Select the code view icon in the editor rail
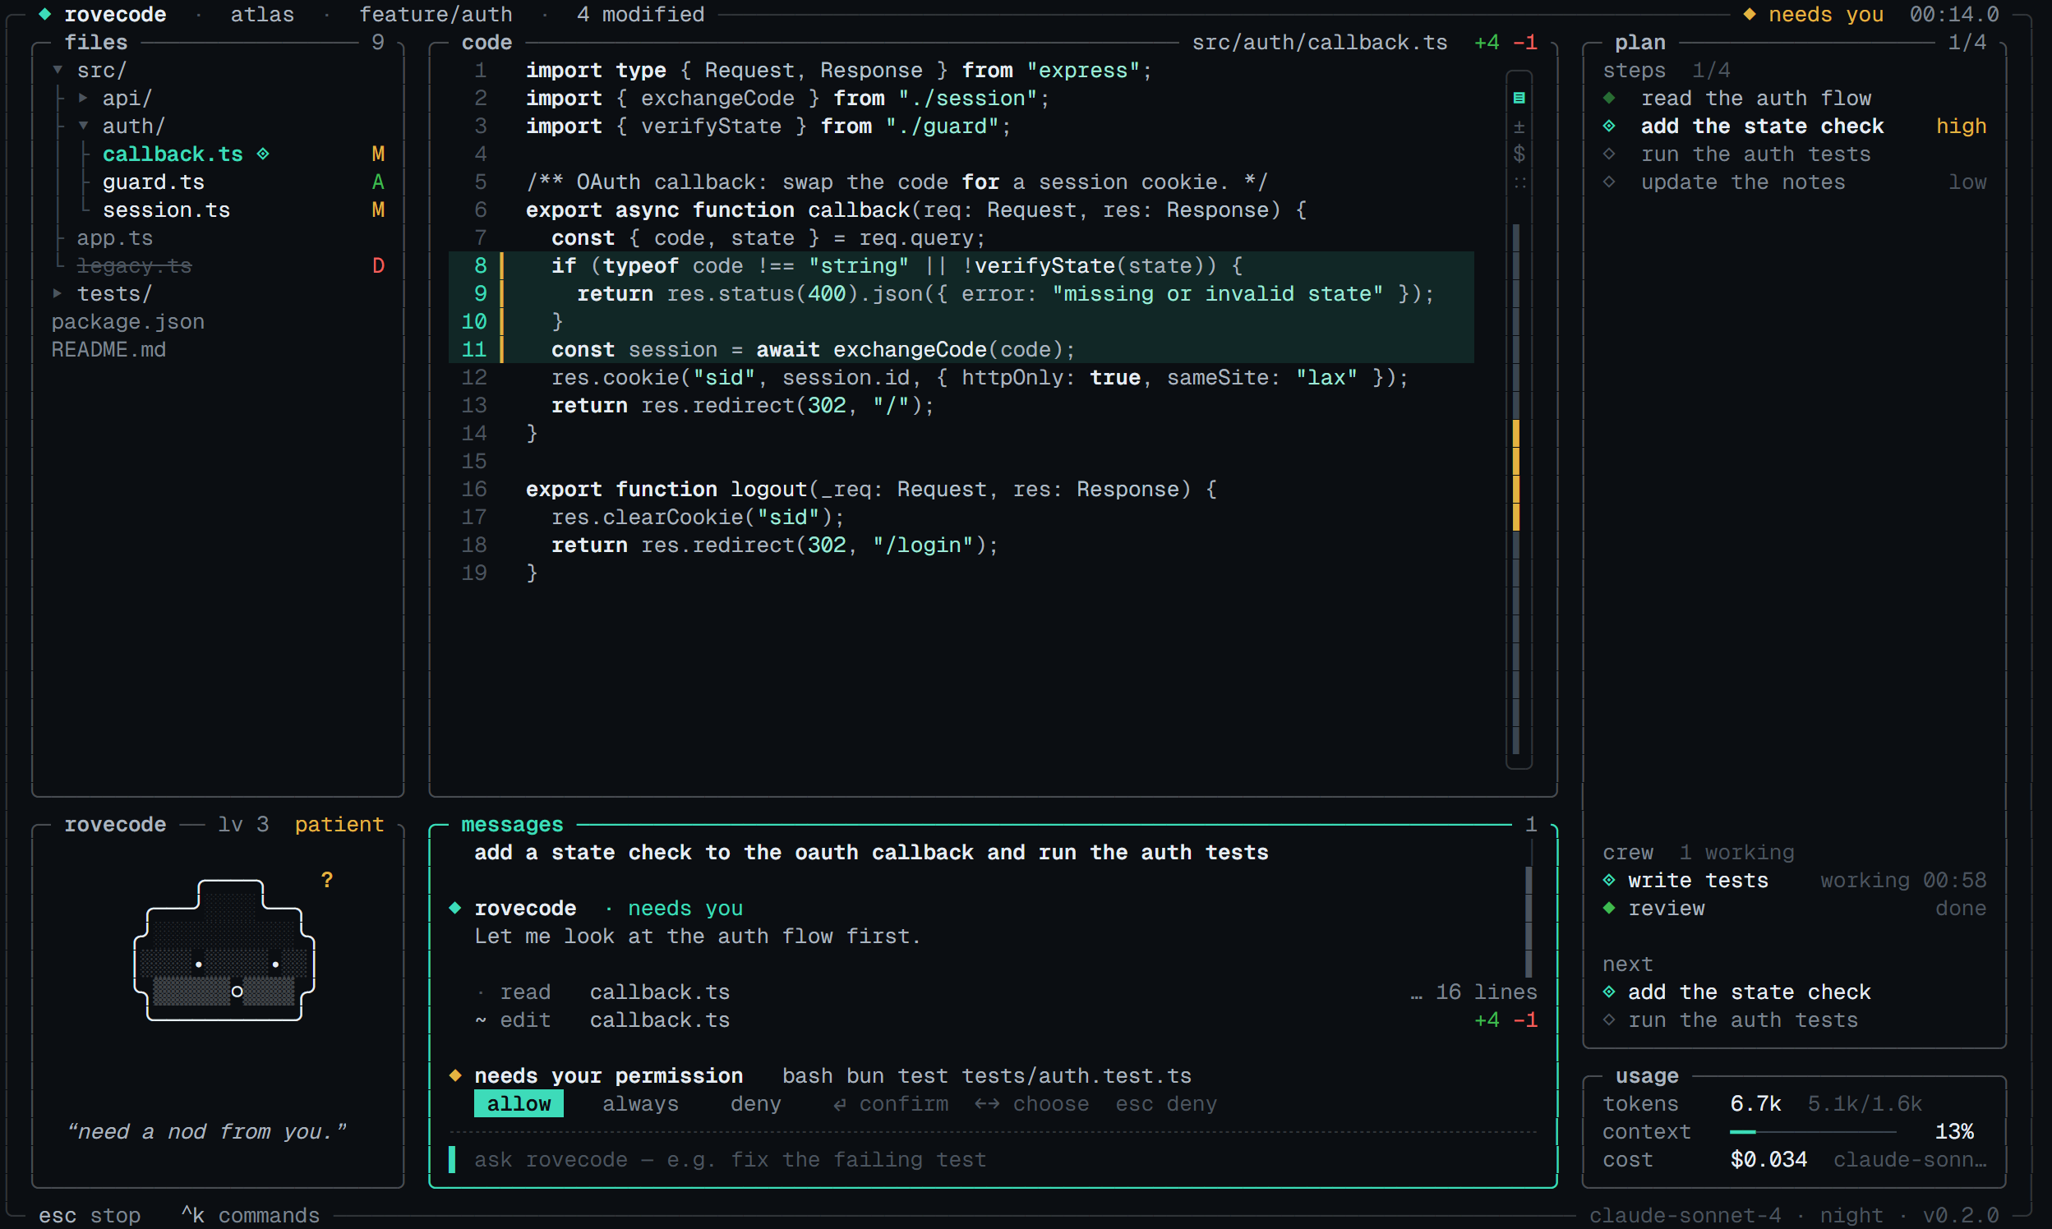This screenshot has height=1229, width=2052. point(1519,99)
